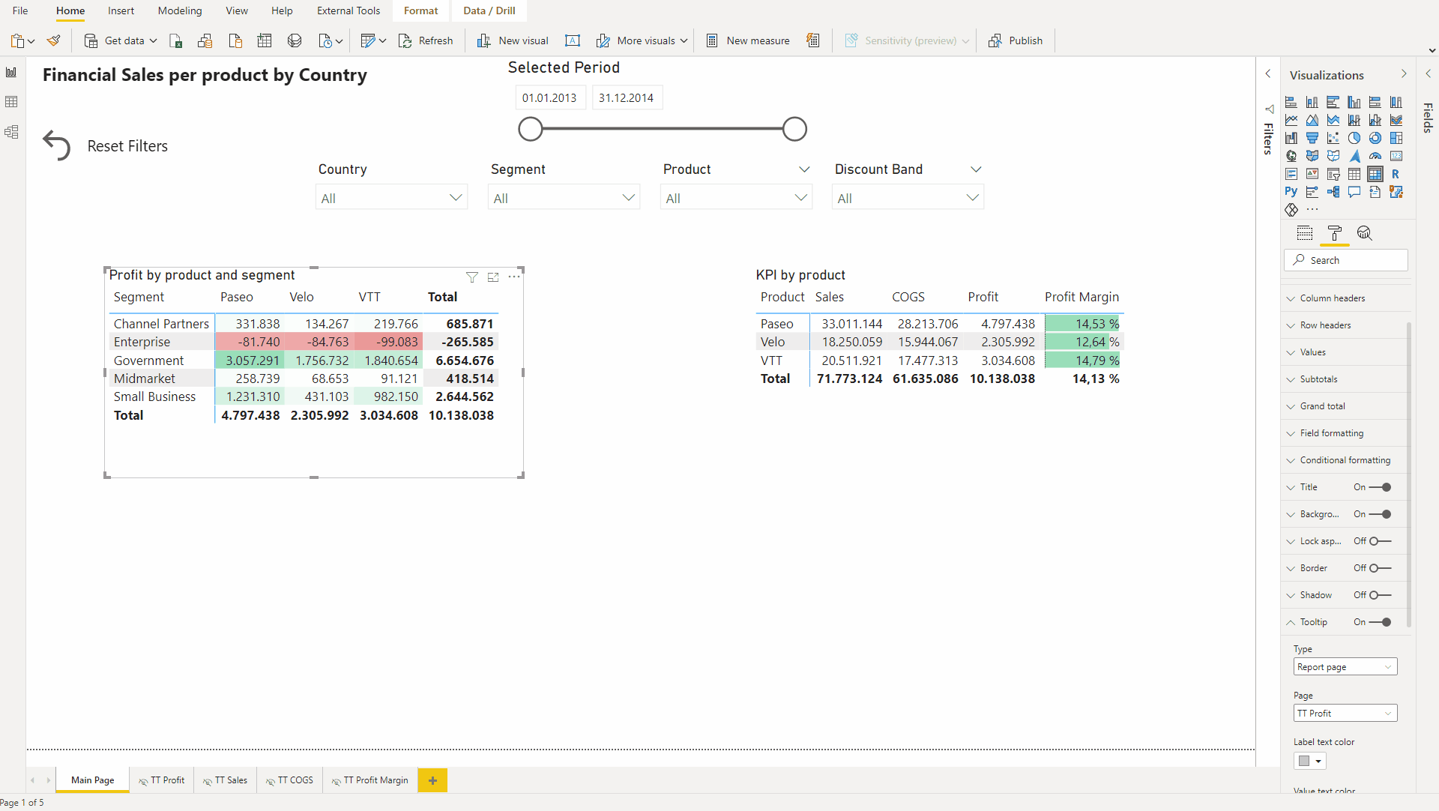This screenshot has width=1439, height=811.
Task: Open the Label text color swatch
Action: [1309, 762]
